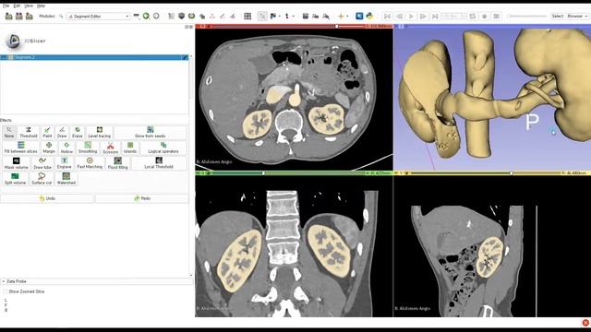Click the Load DICOM Data toolbar icon
Viewport: 591px width, 332px height.
click(18, 17)
